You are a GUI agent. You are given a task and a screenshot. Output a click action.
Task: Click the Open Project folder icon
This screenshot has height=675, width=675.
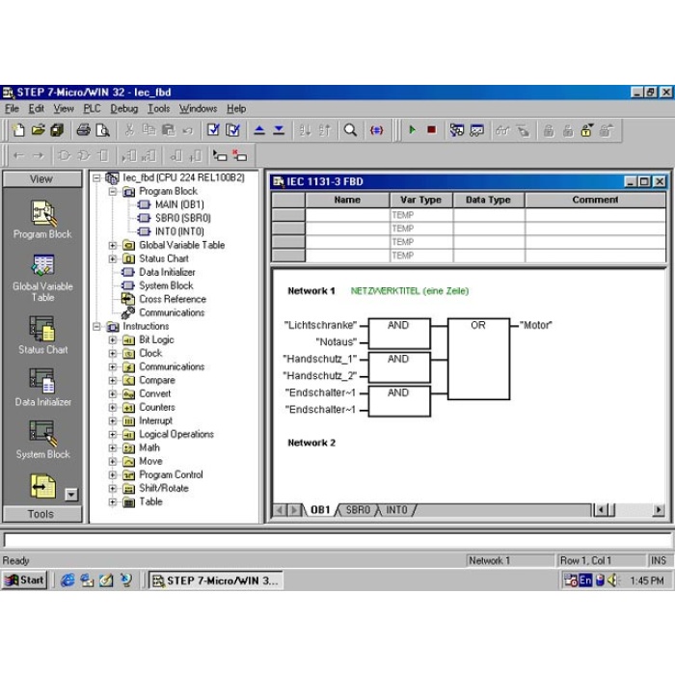38,130
